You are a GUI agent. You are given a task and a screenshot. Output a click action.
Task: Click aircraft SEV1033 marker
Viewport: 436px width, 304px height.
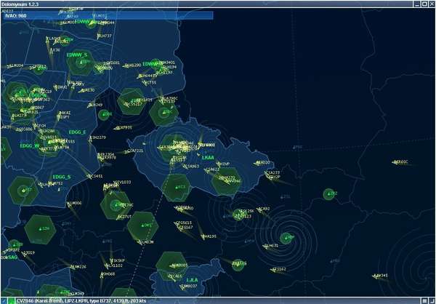pos(121,183)
